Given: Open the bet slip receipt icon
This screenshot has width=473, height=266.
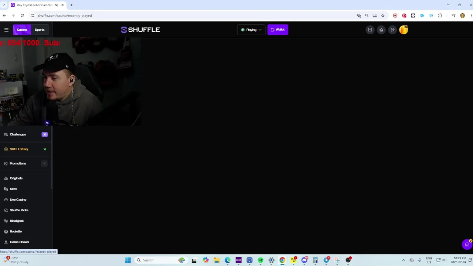Looking at the screenshot, I should pyautogui.click(x=370, y=30).
